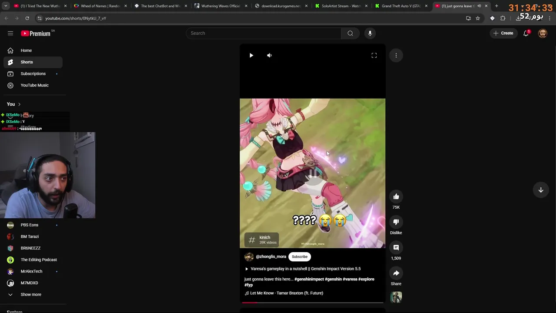The height and width of the screenshot is (313, 556).
Task: Reload the page in the browser
Action: point(27,18)
